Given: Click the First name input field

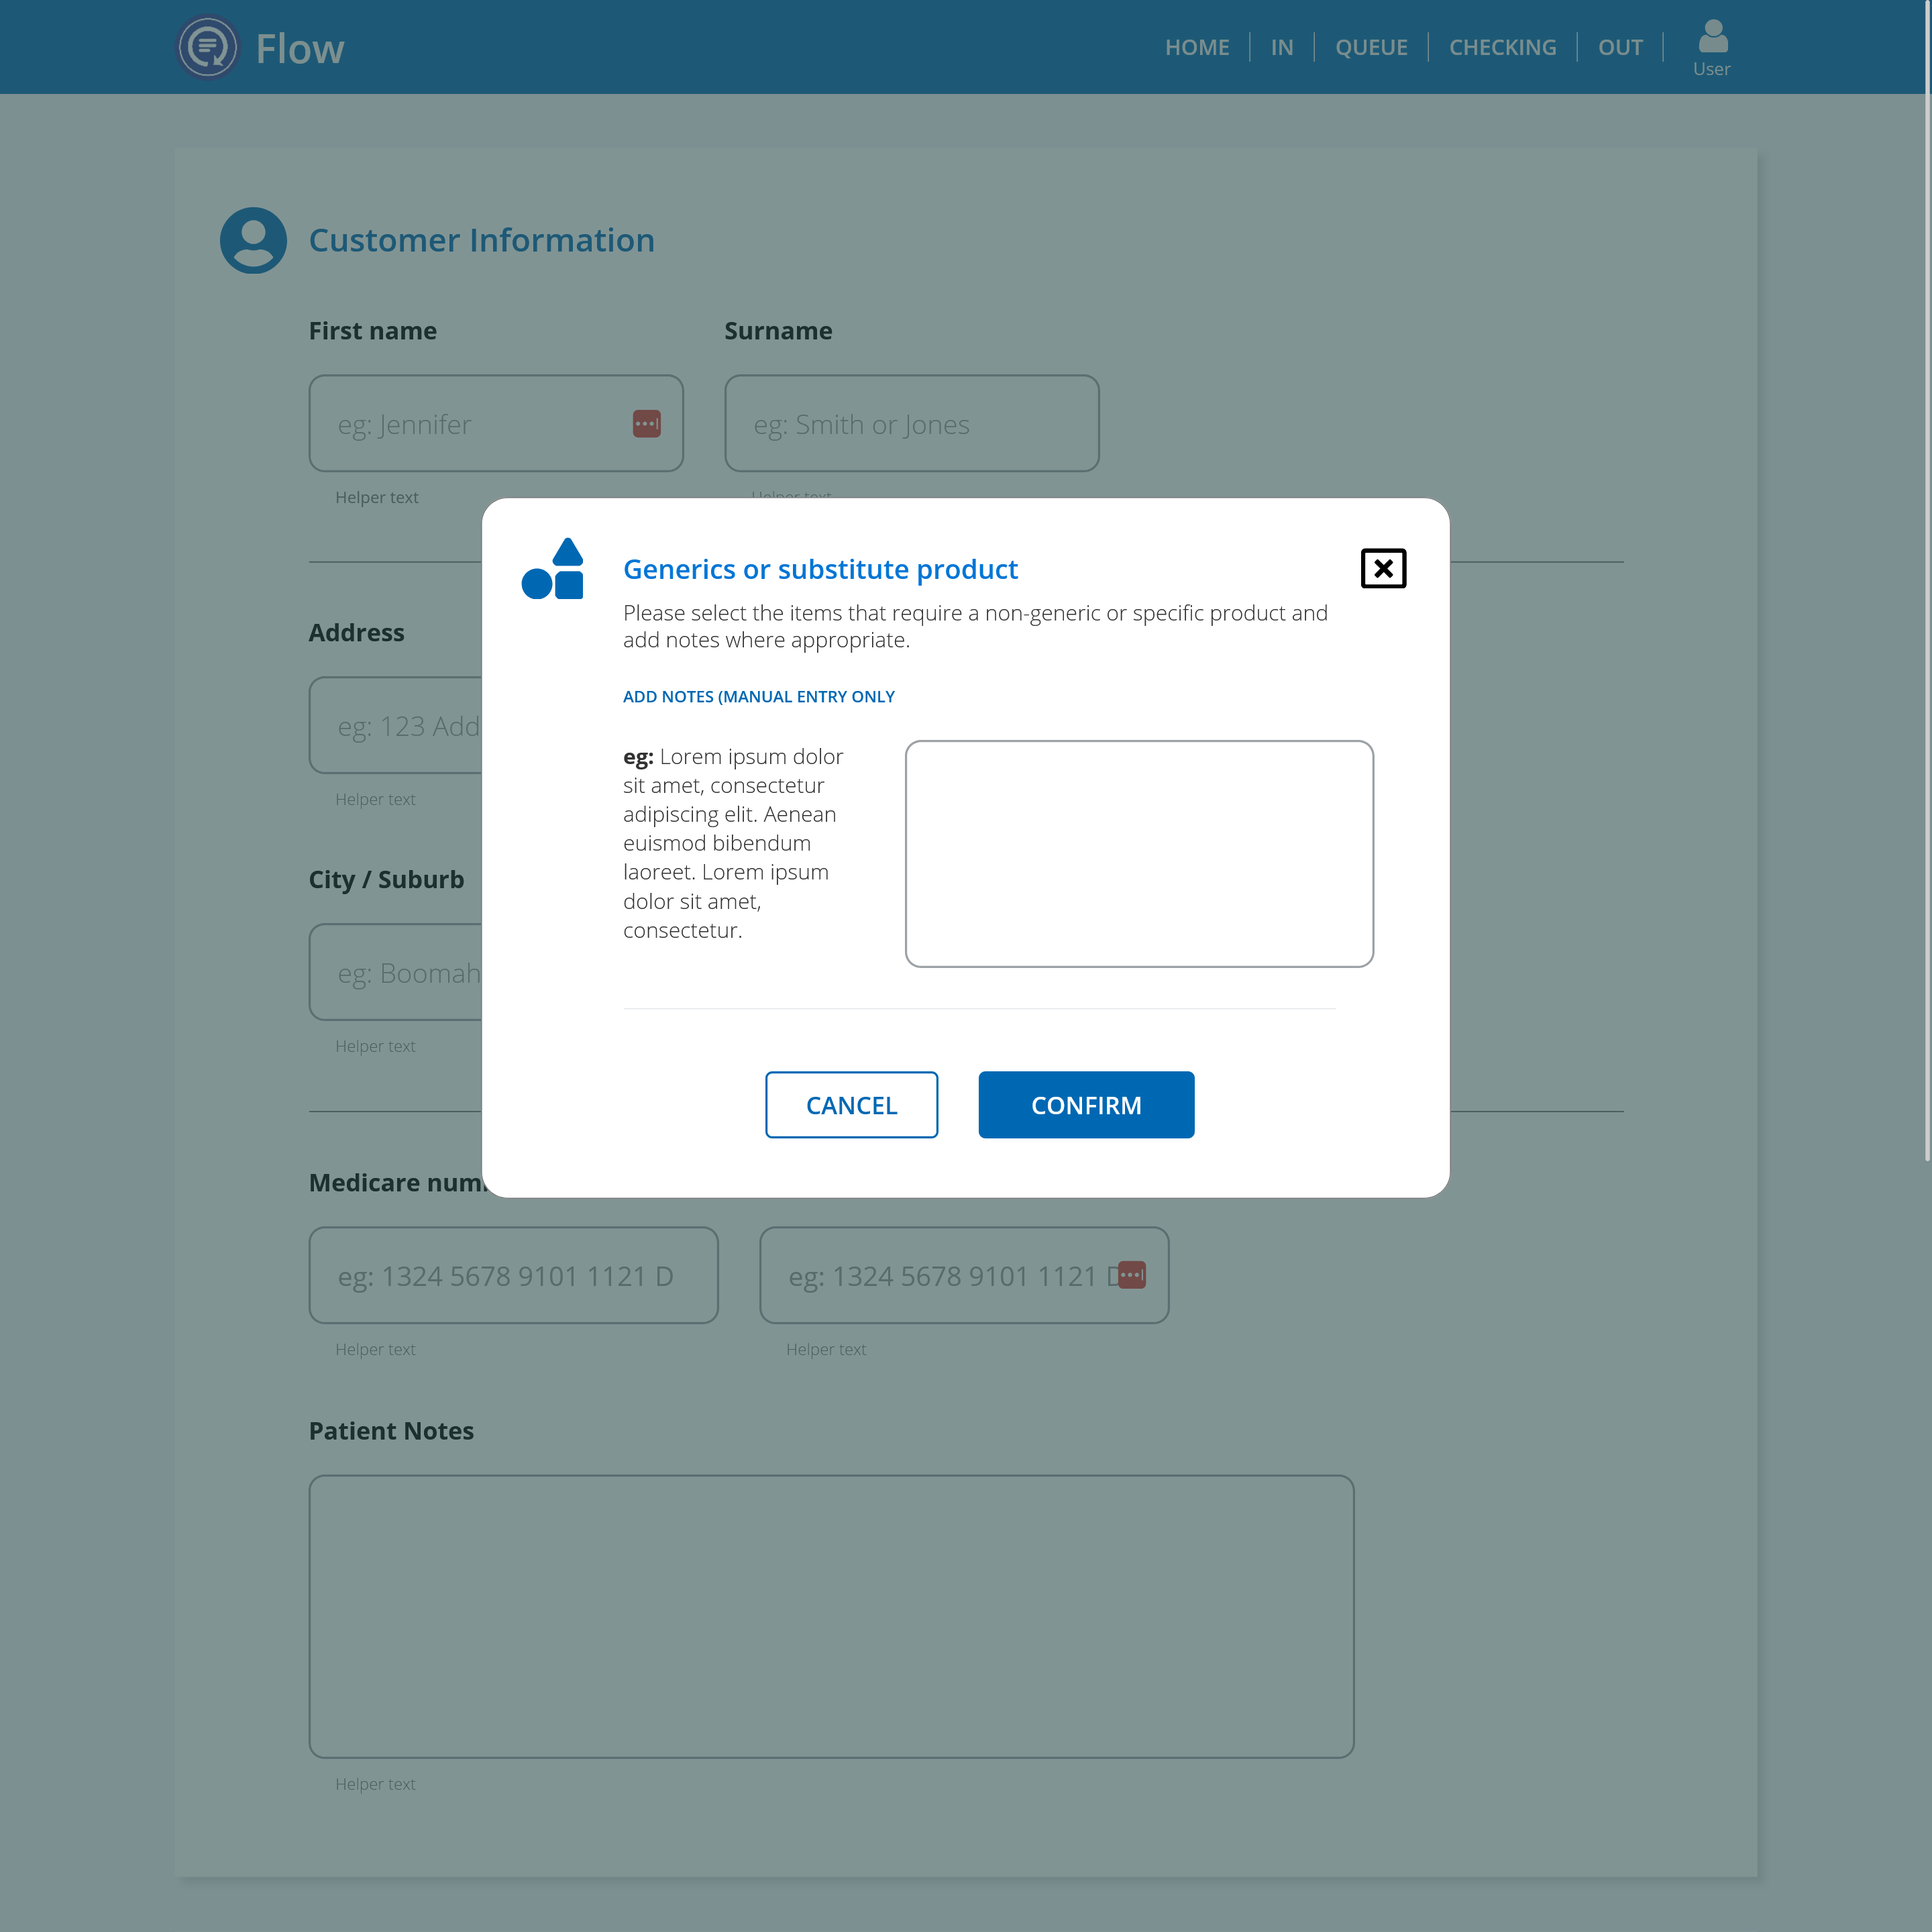Looking at the screenshot, I should coord(496,423).
